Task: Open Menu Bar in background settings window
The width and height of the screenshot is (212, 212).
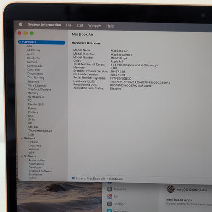Action: point(121,189)
